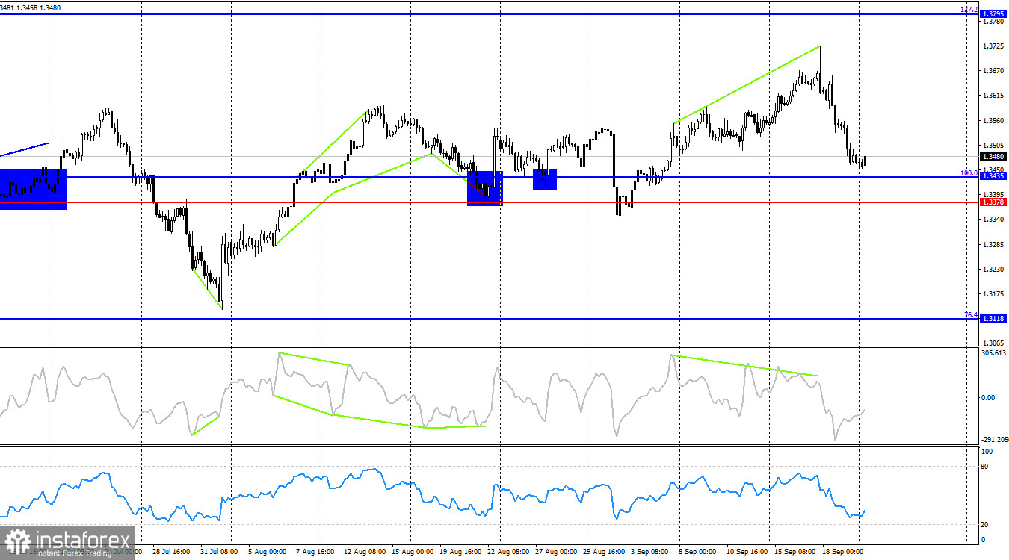This screenshot has width=1009, height=560.
Task: Select the green divergence line under the July low
Action: click(x=206, y=290)
